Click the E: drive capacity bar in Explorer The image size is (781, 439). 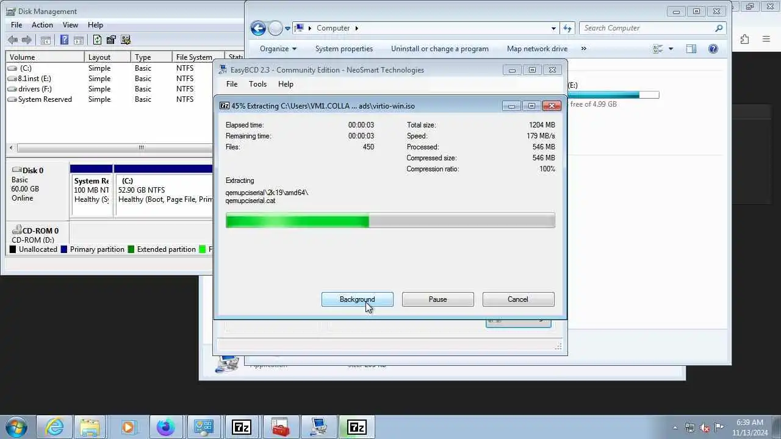pos(613,95)
